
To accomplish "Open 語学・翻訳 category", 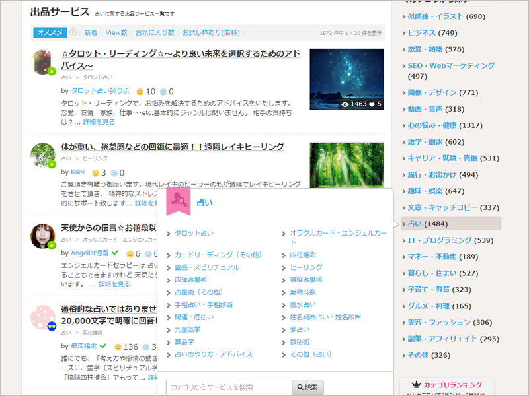I will click(425, 142).
